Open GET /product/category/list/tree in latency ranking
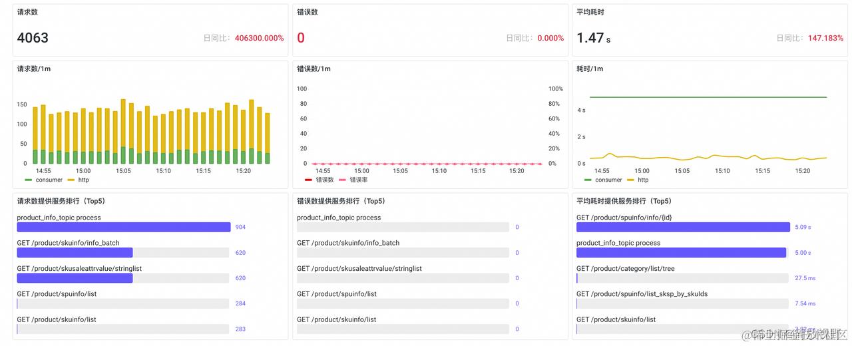Viewport: 852px width, 346px height. click(625, 268)
